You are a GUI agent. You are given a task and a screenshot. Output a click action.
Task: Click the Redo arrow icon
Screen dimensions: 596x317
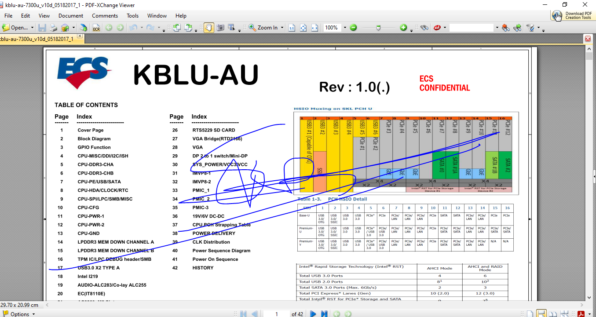pos(150,28)
